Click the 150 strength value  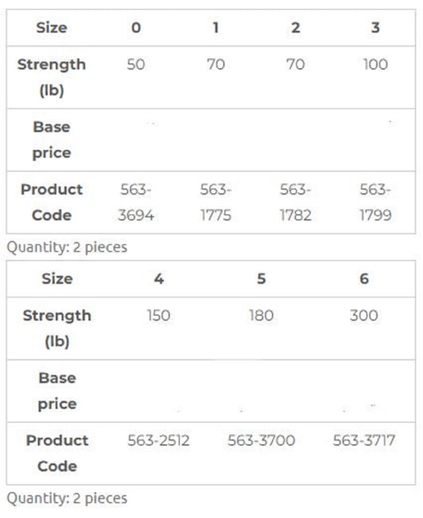[x=159, y=316]
